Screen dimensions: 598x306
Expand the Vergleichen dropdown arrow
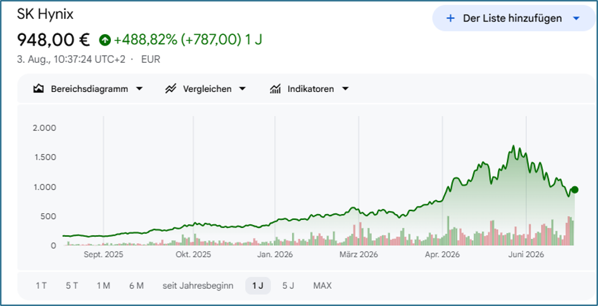tap(242, 89)
